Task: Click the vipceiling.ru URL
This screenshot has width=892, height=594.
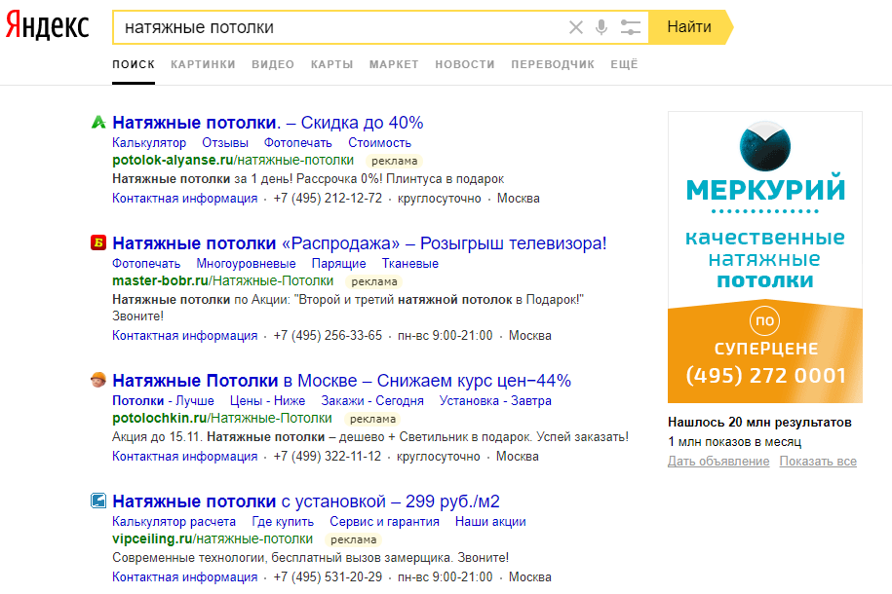Action: coord(213,538)
